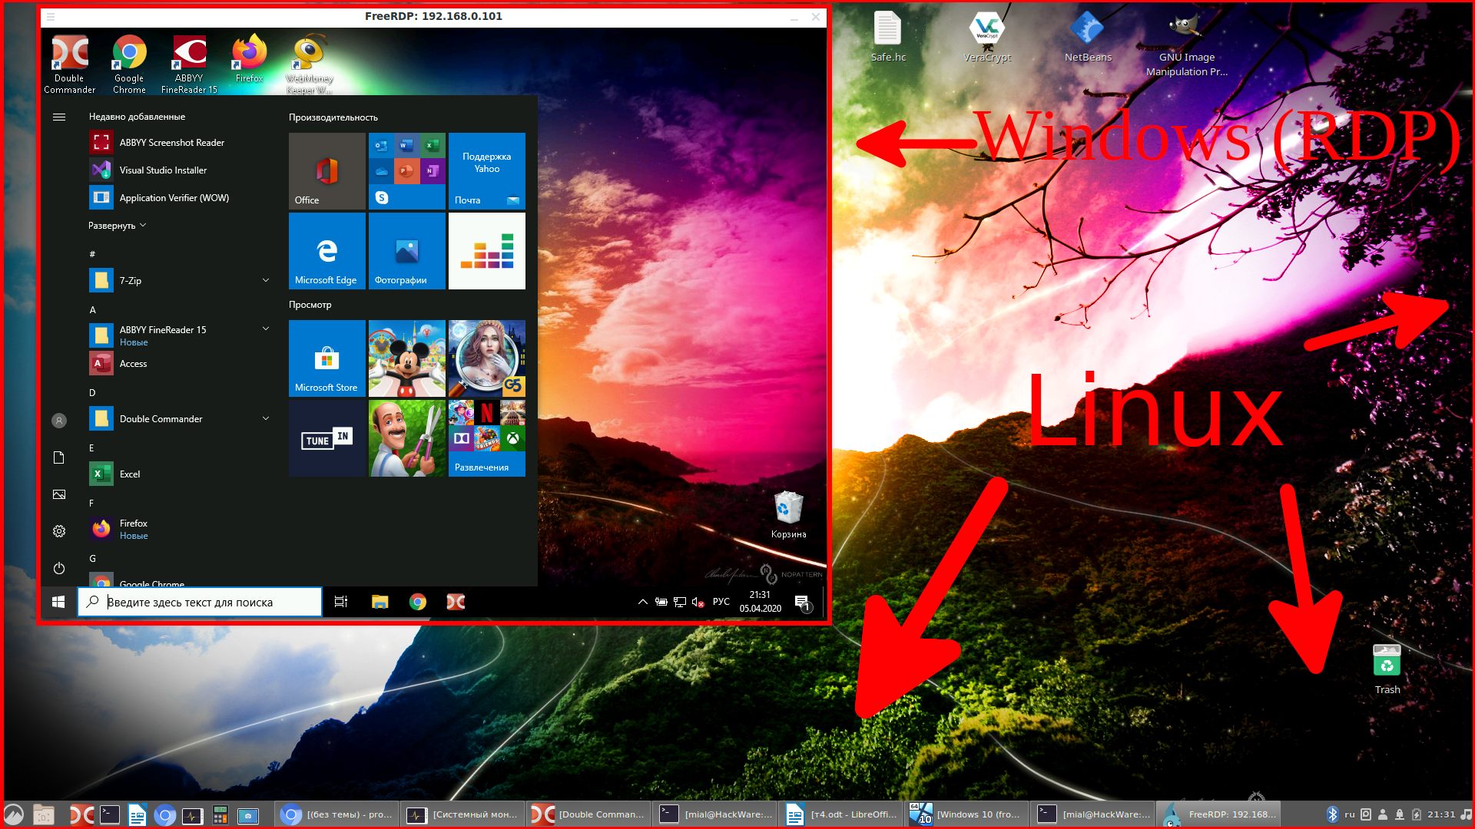Click the Microsoft Store tile
Screen dimensions: 1475x829
[326, 358]
